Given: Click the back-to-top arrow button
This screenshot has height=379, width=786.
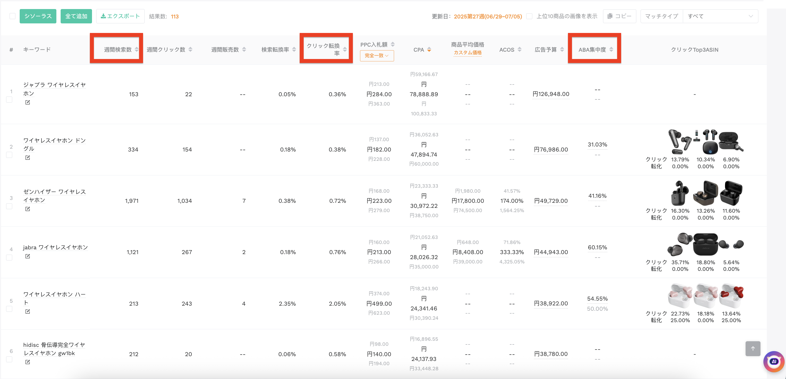Looking at the screenshot, I should pyautogui.click(x=753, y=348).
